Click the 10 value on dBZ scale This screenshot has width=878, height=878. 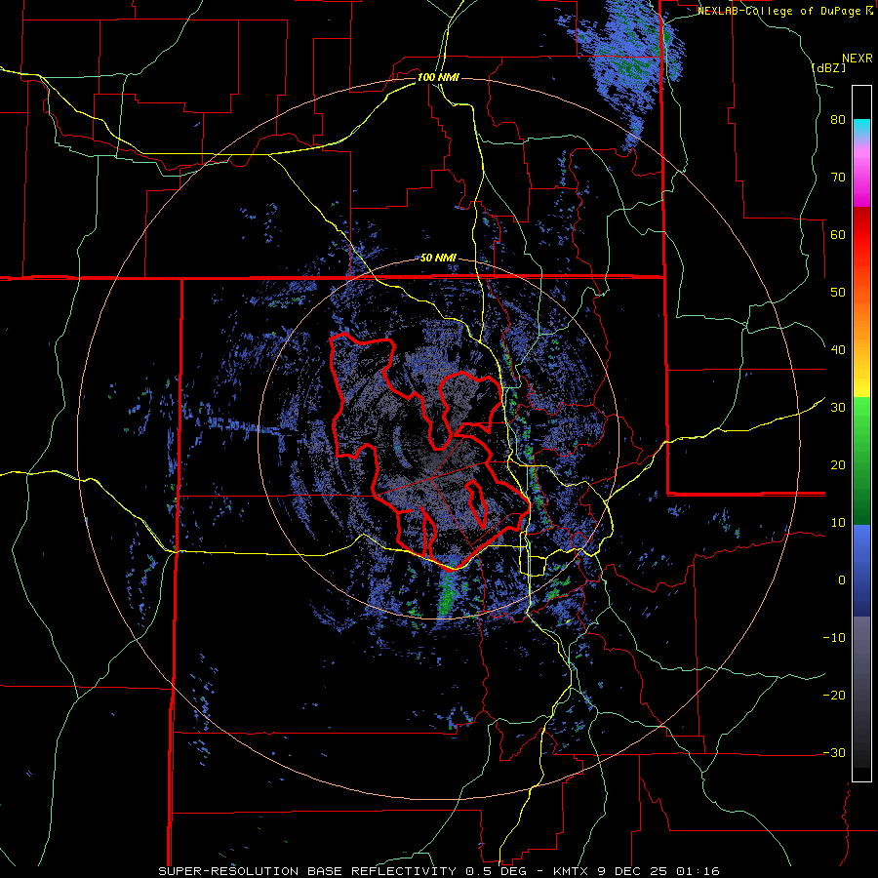coord(838,523)
